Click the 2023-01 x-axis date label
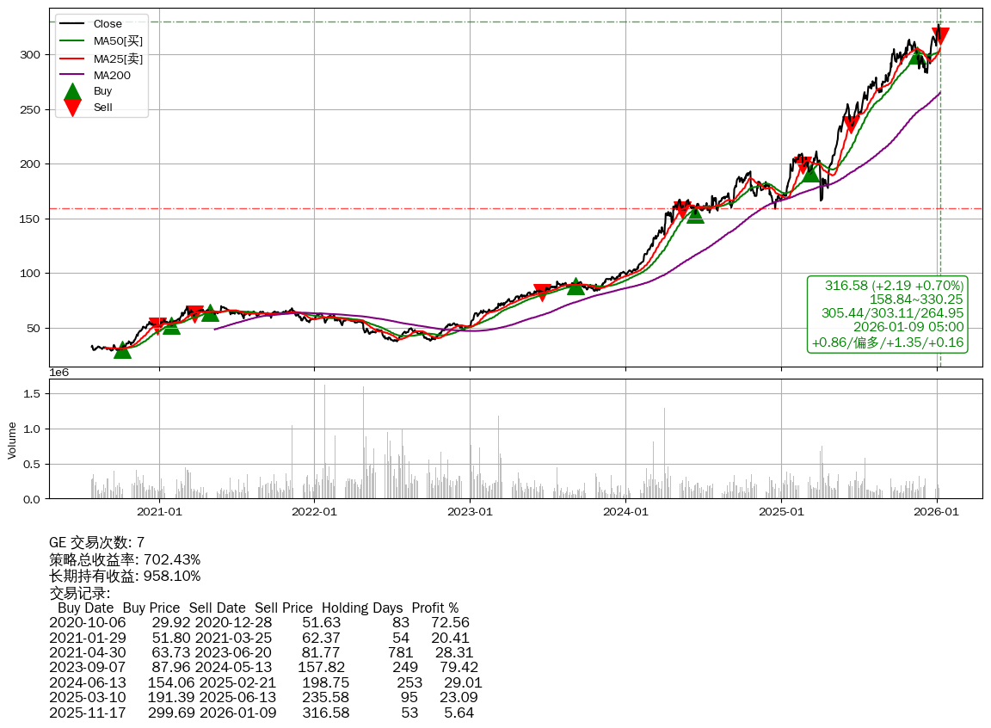991x728 pixels. (470, 512)
